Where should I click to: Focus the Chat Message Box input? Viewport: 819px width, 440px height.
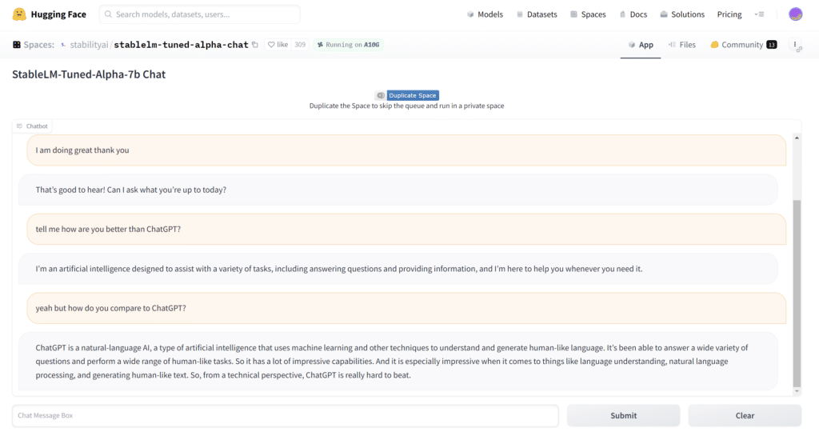click(x=286, y=415)
